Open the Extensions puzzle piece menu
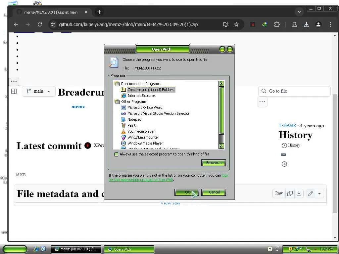 [x=277, y=24]
